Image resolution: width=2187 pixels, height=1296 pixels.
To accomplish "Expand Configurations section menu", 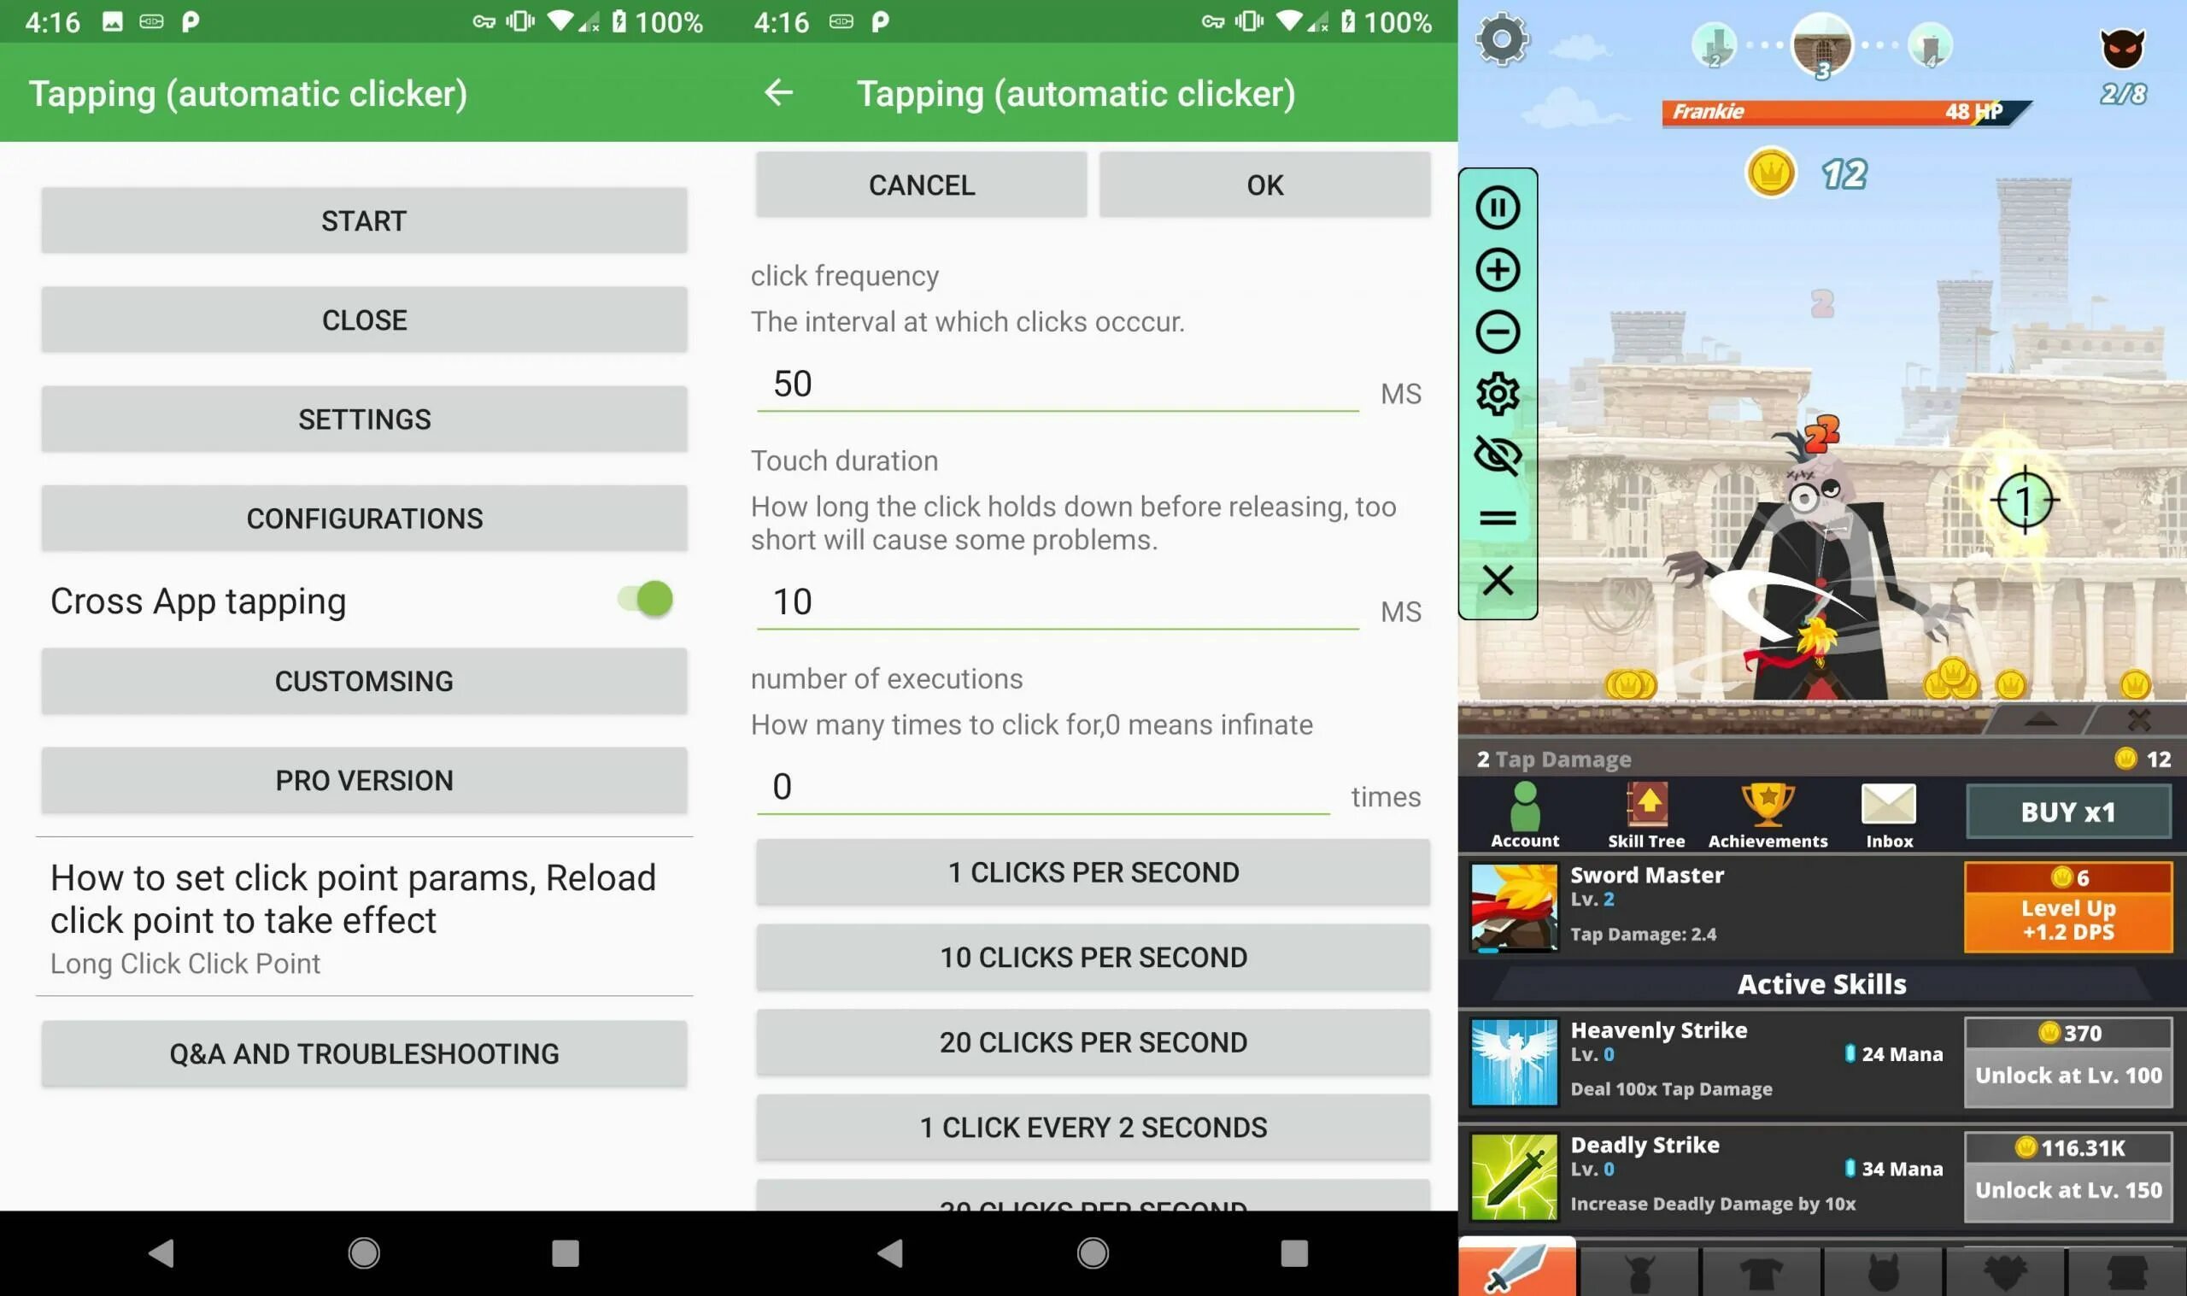I will pyautogui.click(x=364, y=519).
